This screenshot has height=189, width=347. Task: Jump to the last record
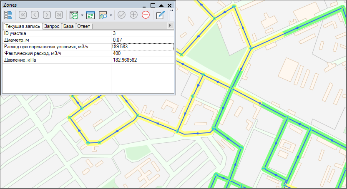tap(58, 15)
